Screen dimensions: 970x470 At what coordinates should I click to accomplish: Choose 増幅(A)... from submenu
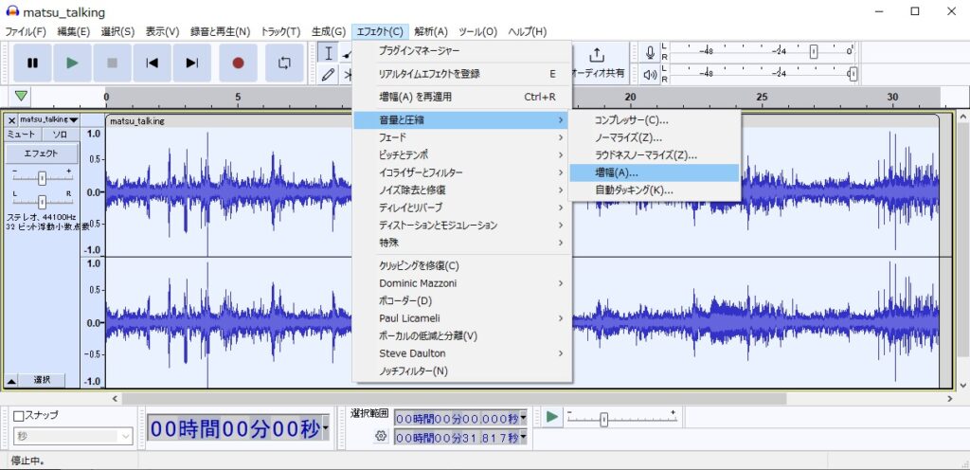655,172
